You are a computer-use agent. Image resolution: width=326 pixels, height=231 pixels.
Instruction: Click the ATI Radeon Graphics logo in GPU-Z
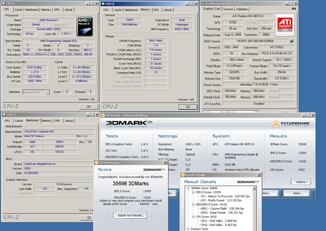coord(285,25)
